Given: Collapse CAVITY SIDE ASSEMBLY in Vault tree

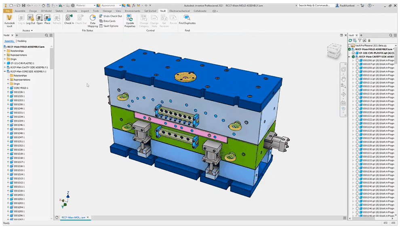Looking at the screenshot, I should click(x=349, y=57).
